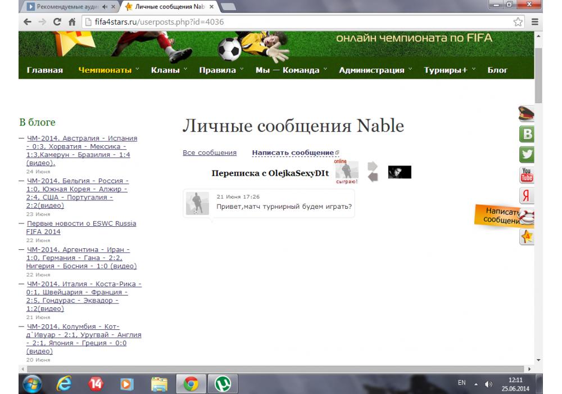Open the VK social sidebar icon
This screenshot has width=562, height=394.
(x=528, y=135)
